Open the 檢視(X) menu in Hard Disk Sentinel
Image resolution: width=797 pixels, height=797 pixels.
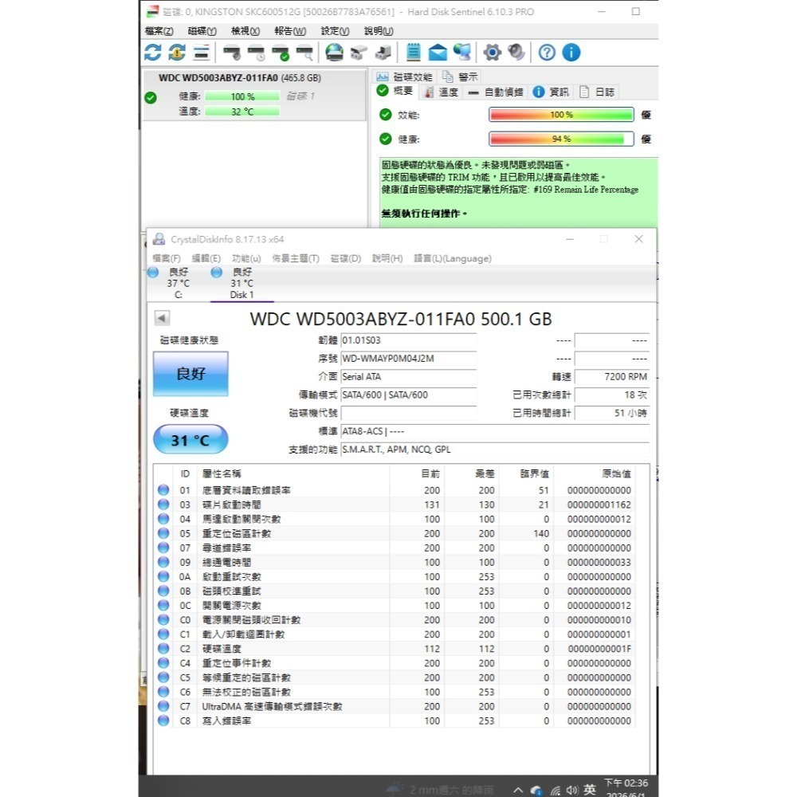pyautogui.click(x=245, y=31)
